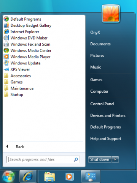Viewport: 137px width, 183px height.
Task: Click the Internet Explorer icon in programs list
Action: pos(6,32)
